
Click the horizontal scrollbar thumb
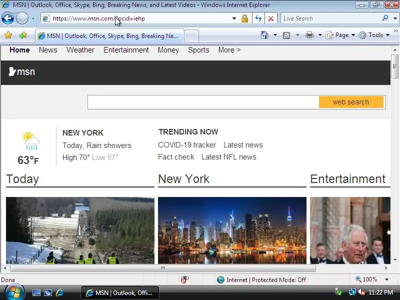click(x=163, y=268)
